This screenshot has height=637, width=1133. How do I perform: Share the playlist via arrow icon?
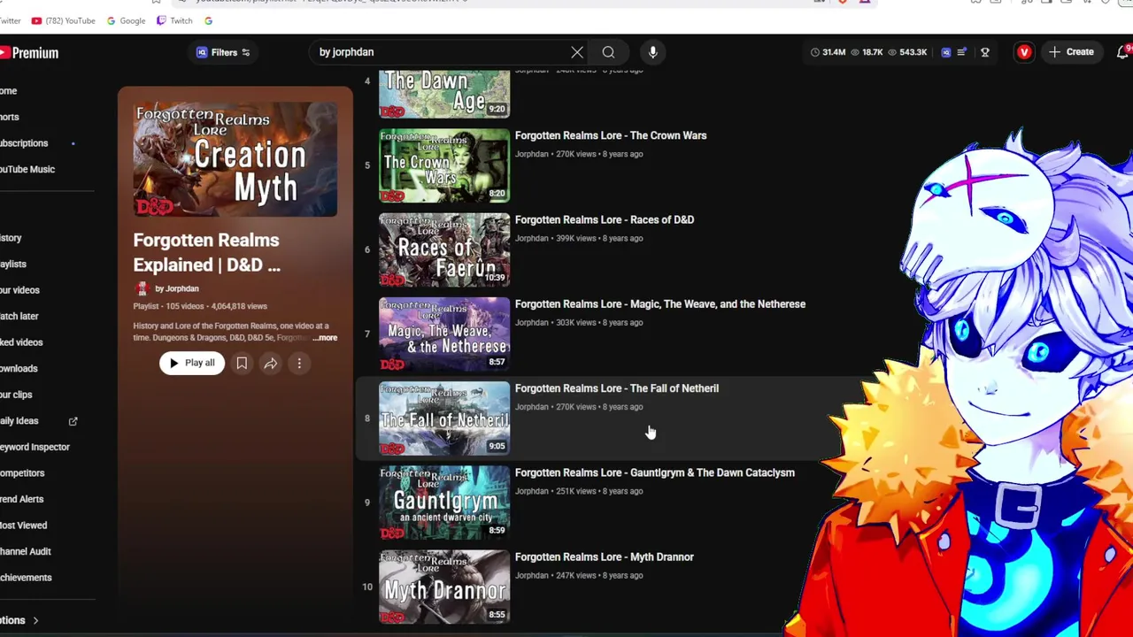tap(271, 363)
